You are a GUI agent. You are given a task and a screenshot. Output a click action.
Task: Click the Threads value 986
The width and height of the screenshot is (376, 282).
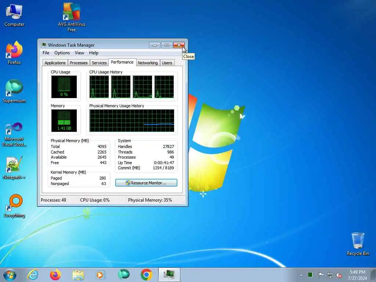coord(170,152)
